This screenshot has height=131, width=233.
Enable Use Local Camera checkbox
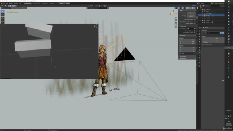coord(194,19)
